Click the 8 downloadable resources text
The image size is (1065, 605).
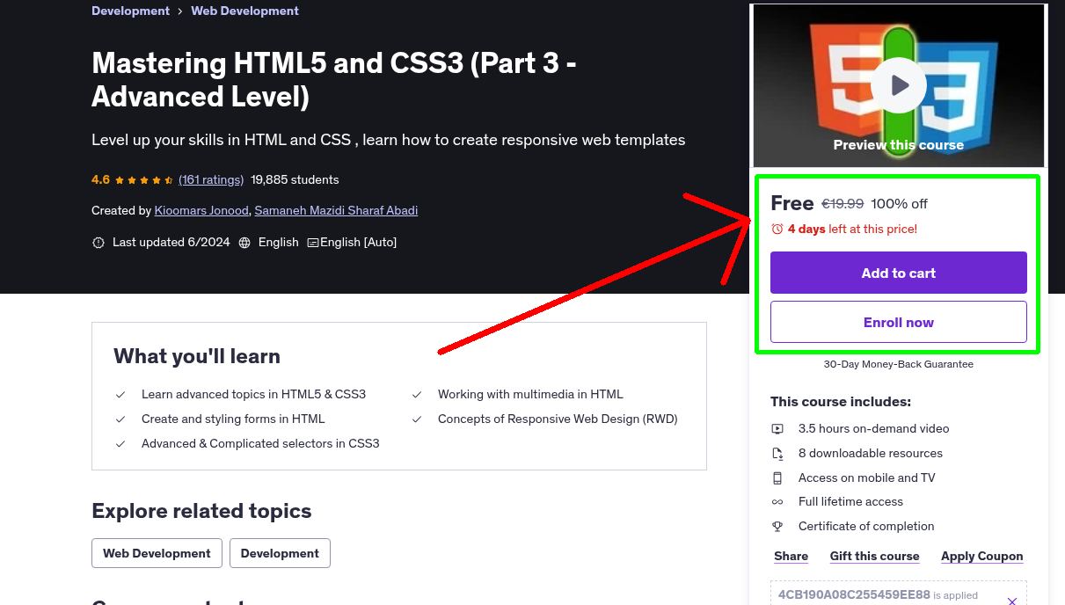(871, 453)
